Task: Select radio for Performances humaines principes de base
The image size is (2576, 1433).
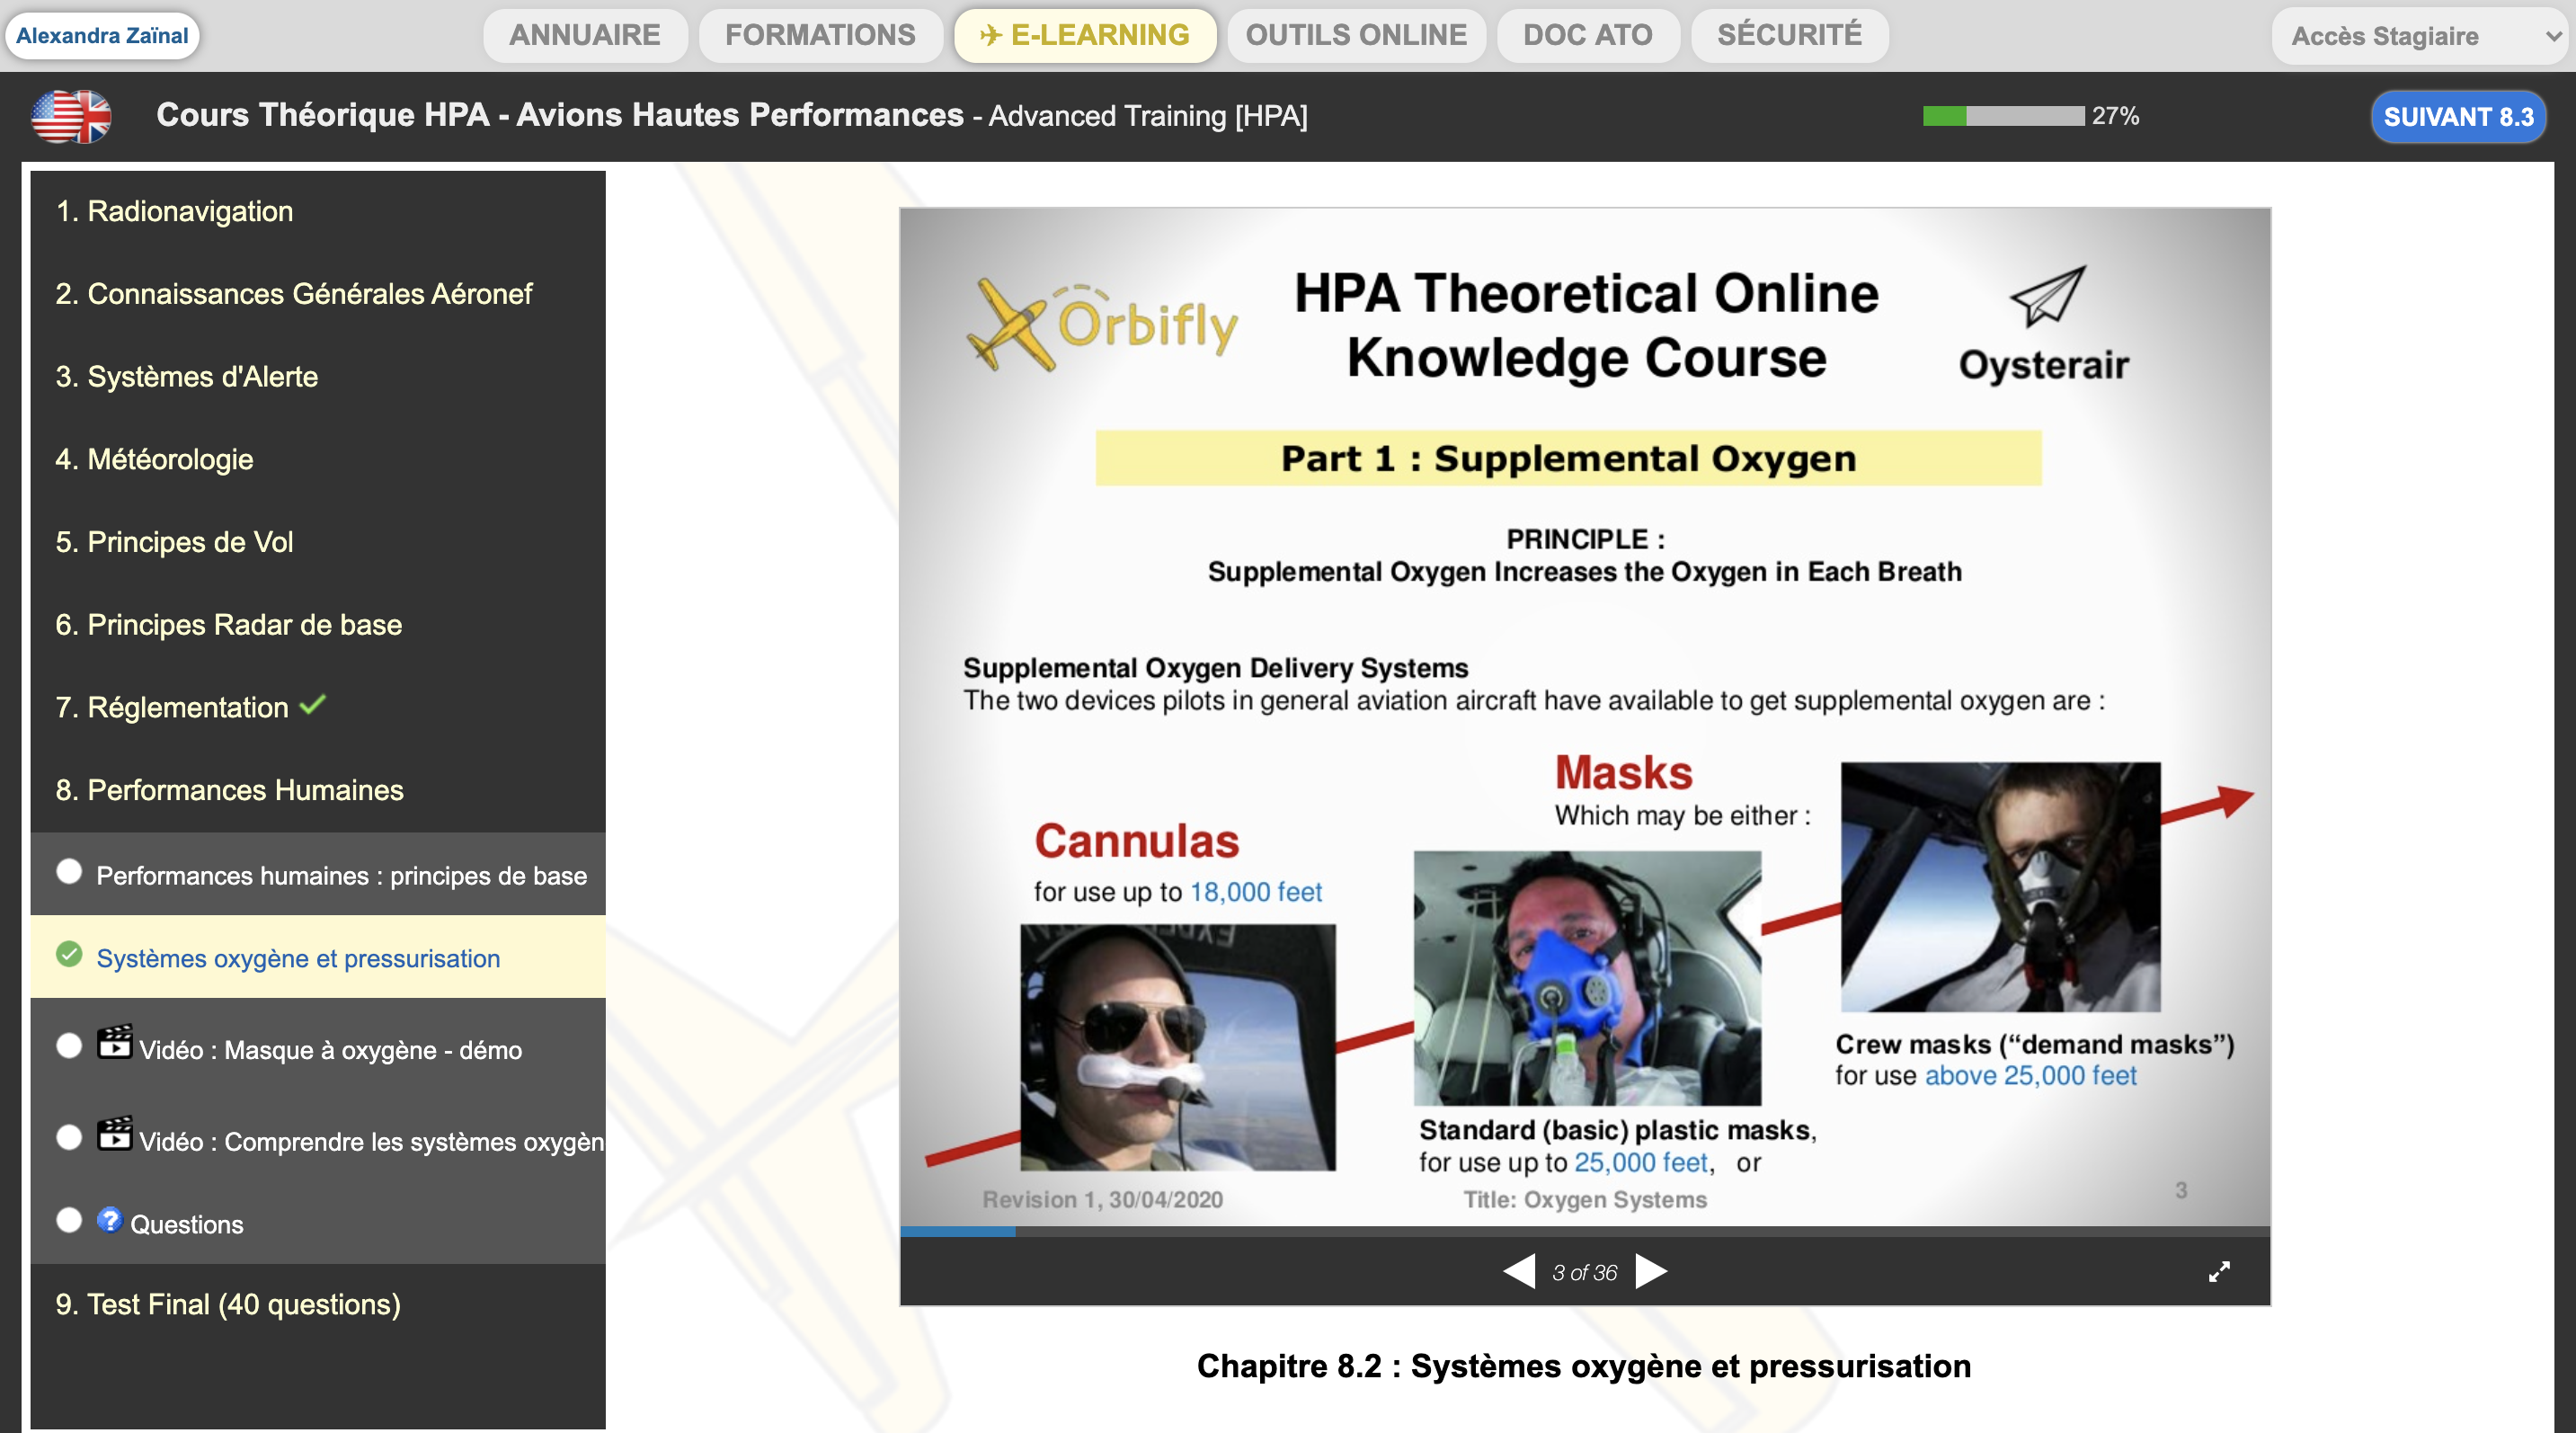Action: 69,872
